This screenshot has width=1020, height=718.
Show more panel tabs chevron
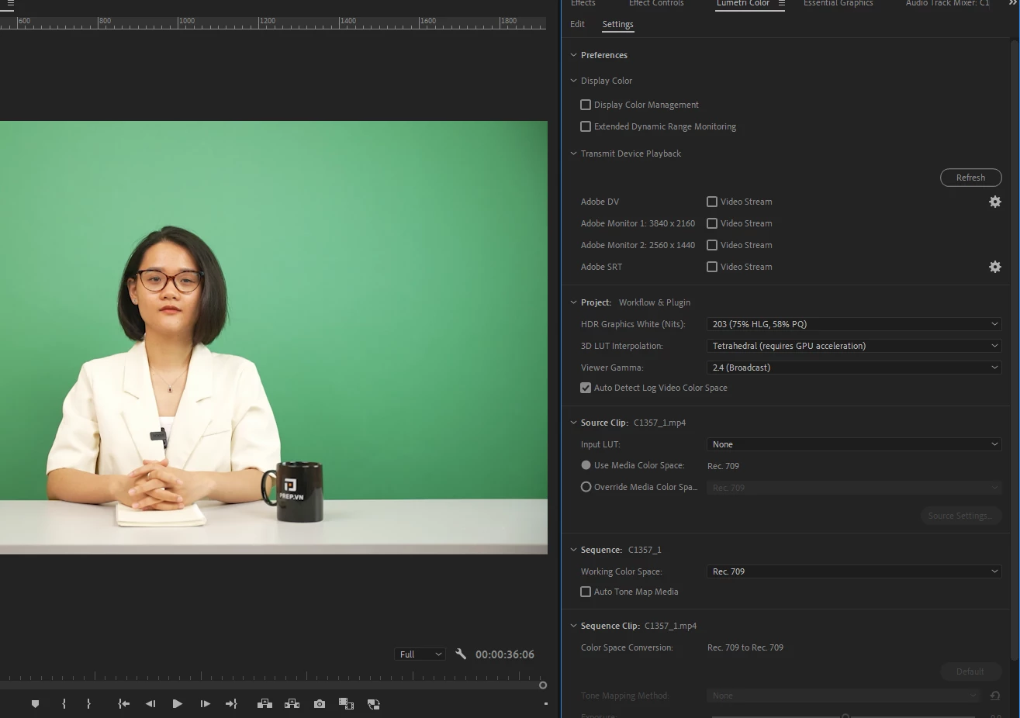(x=1013, y=4)
